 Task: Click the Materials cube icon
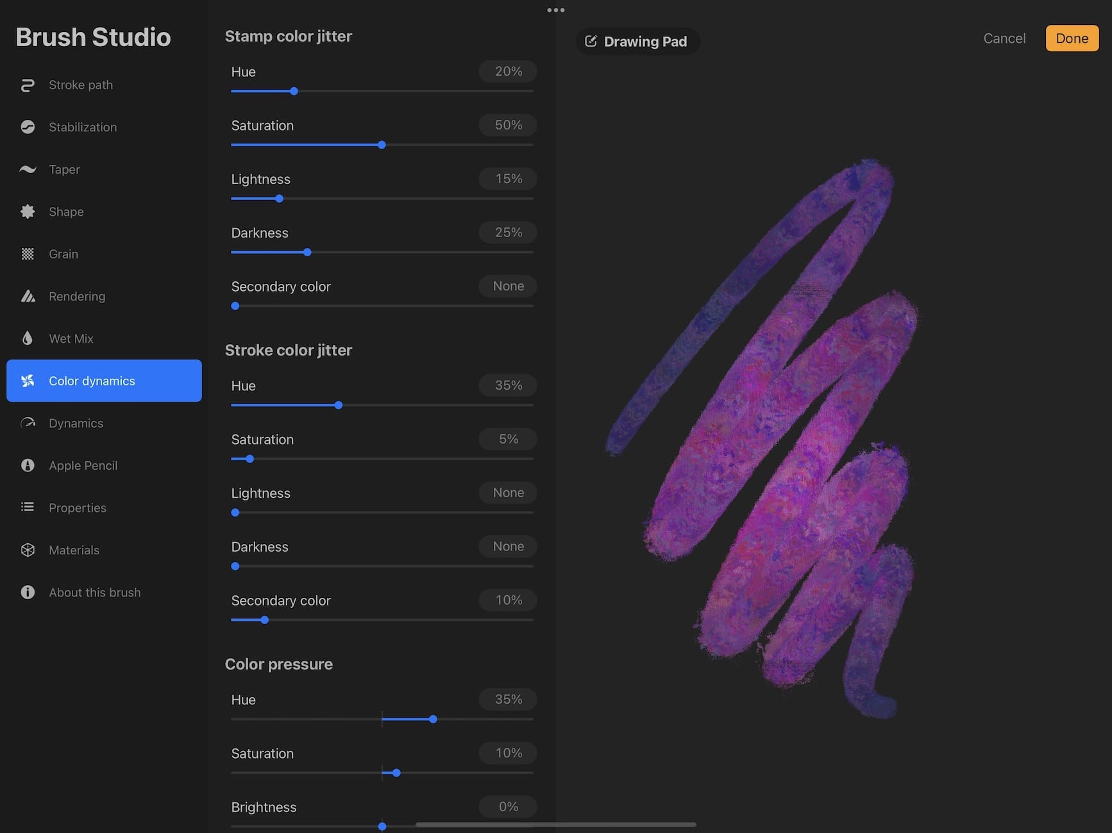click(x=28, y=550)
